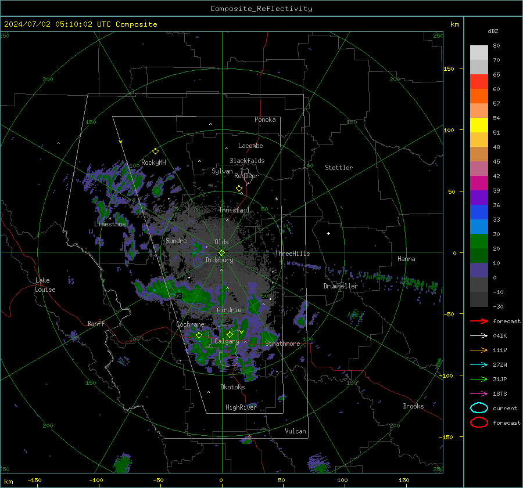The height and width of the screenshot is (488, 523).
Task: Click the yellow diamond radar site marker at Didsbury
Action: [221, 253]
